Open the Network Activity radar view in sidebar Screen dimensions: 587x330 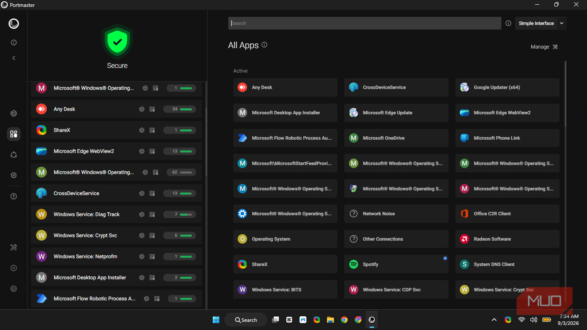point(14,113)
